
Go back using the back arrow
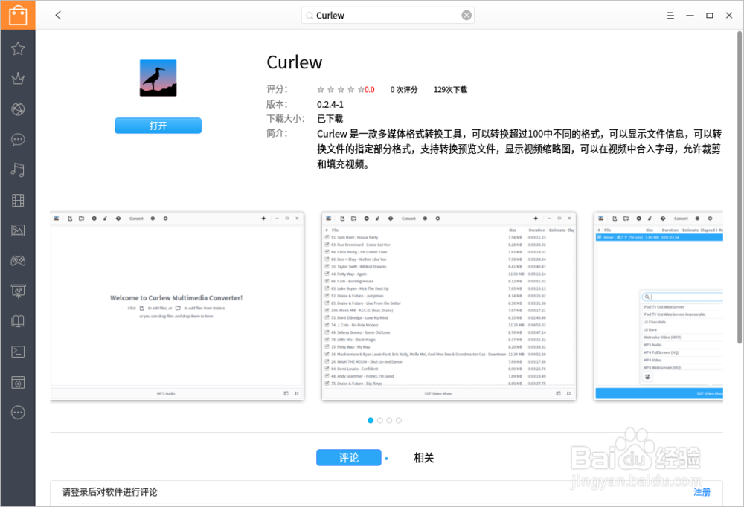tap(58, 15)
